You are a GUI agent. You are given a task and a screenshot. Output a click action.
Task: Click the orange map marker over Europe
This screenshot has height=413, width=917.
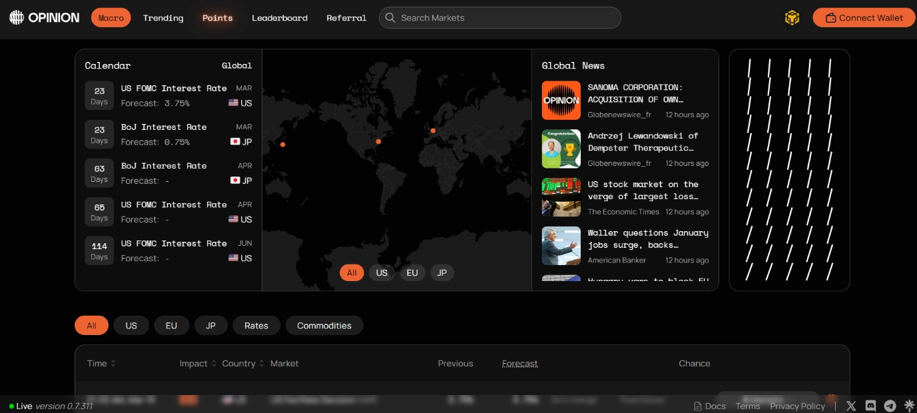click(433, 131)
